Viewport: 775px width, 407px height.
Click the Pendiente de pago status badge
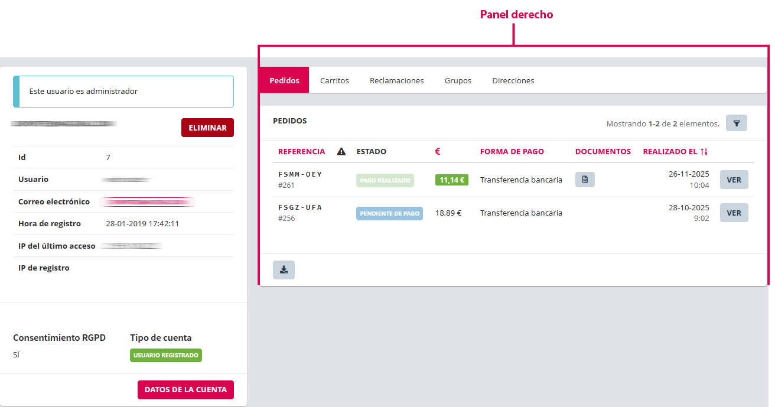pyautogui.click(x=389, y=213)
